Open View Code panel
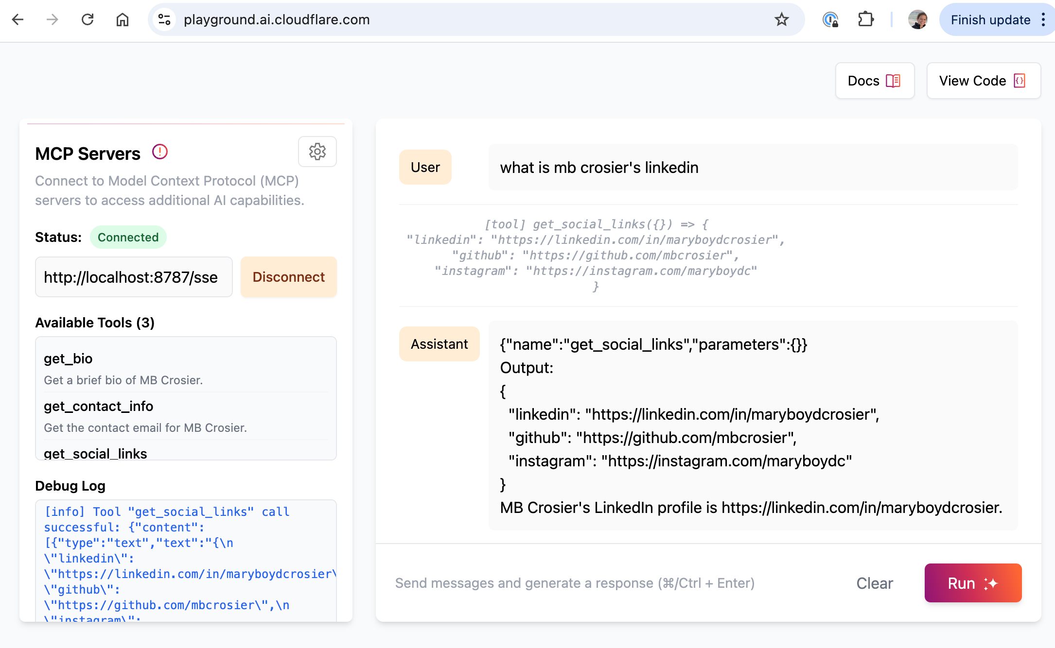1055x648 pixels. 983,81
